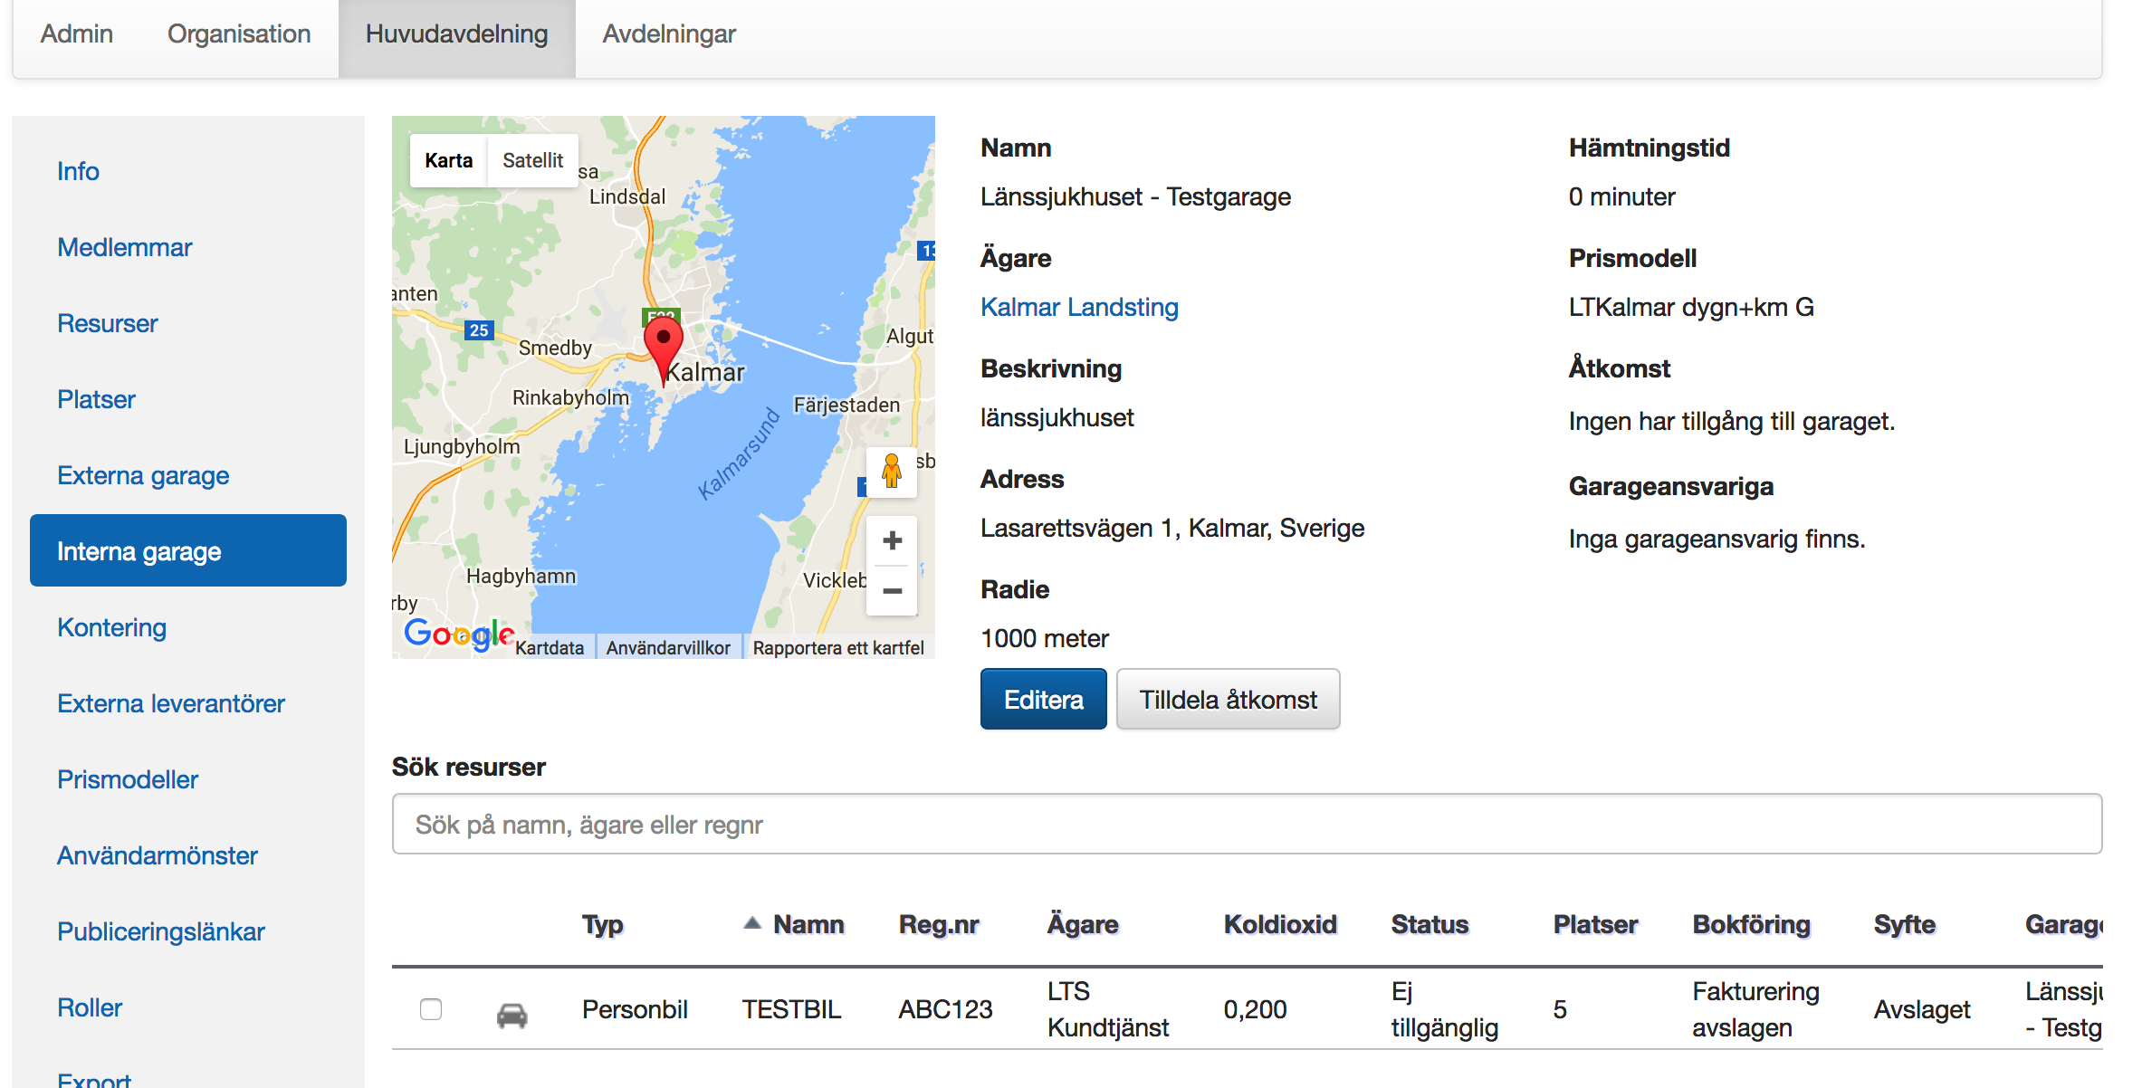
Task: Tick the checkbox for the TESTBIL row
Action: click(431, 1009)
